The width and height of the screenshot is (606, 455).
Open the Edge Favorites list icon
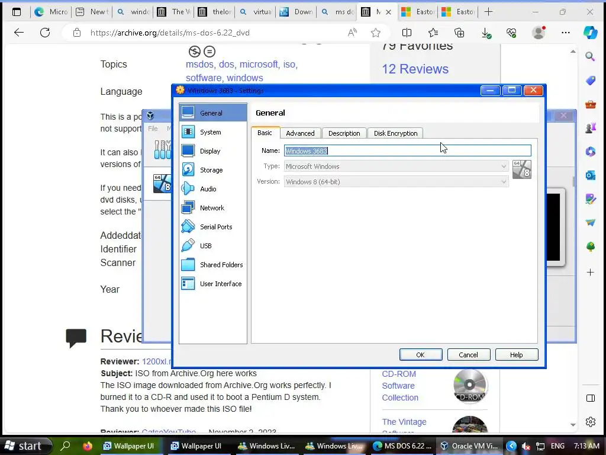click(433, 33)
